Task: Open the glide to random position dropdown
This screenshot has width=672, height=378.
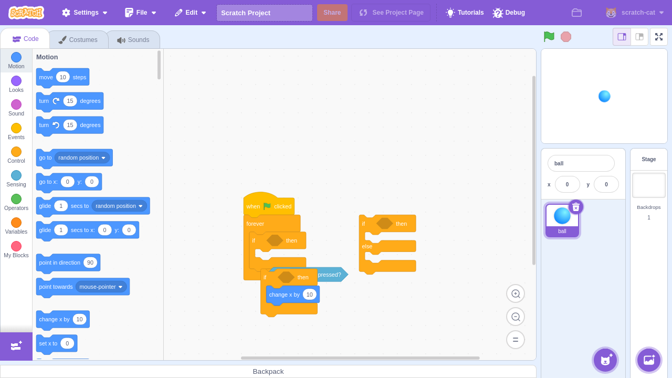Action: (x=119, y=206)
